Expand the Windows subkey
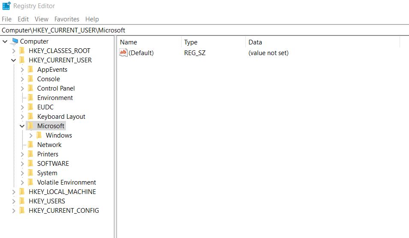 31,135
